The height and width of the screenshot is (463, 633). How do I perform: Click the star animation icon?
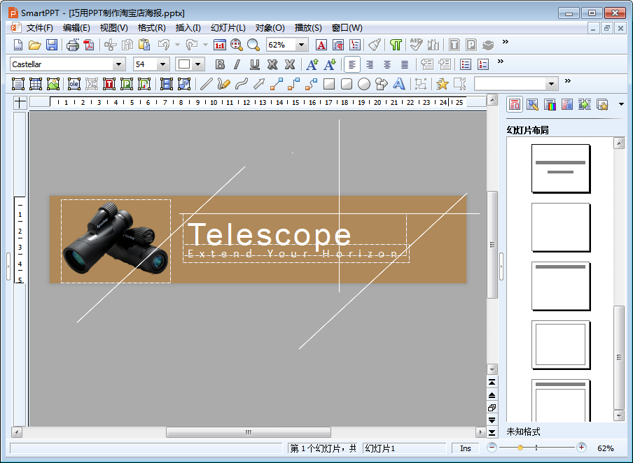(x=443, y=84)
